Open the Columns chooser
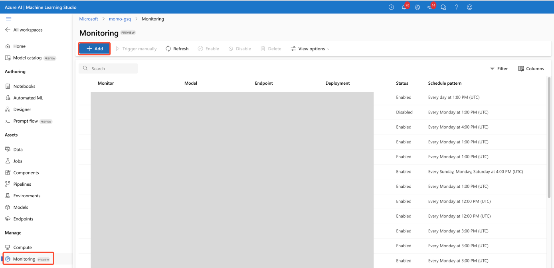Image resolution: width=554 pixels, height=268 pixels. point(531,69)
